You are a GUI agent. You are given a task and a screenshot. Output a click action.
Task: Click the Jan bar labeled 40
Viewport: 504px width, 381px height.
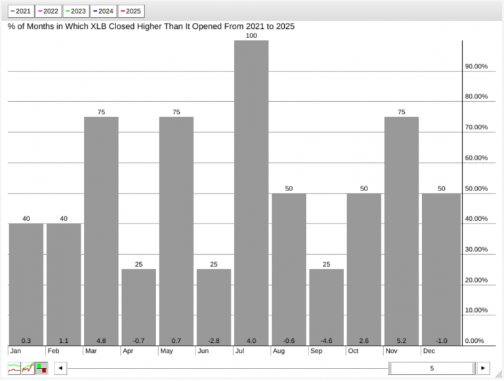(x=26, y=285)
